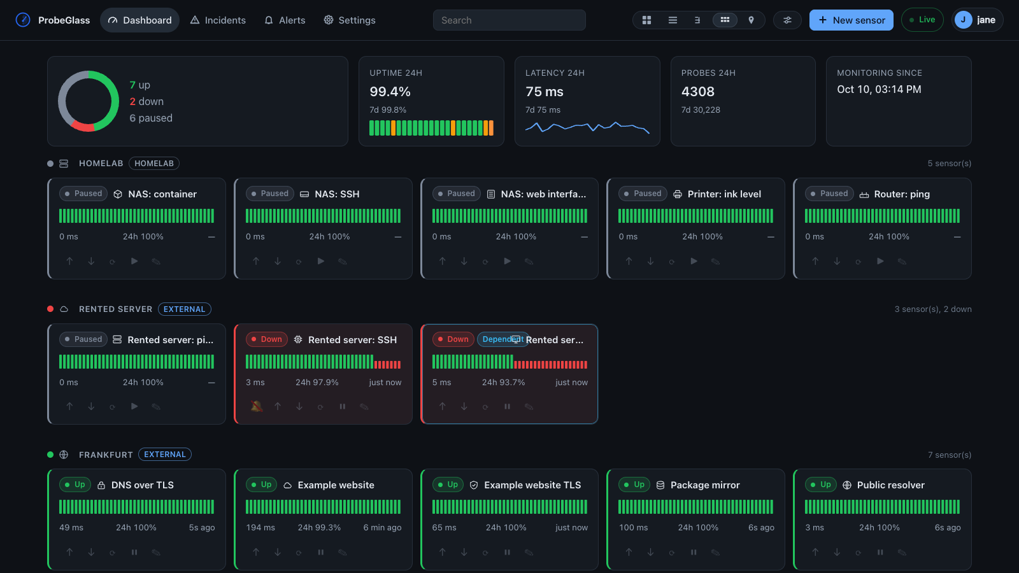Click the EXTERNAL tag beside Frankfurt

coord(165,455)
